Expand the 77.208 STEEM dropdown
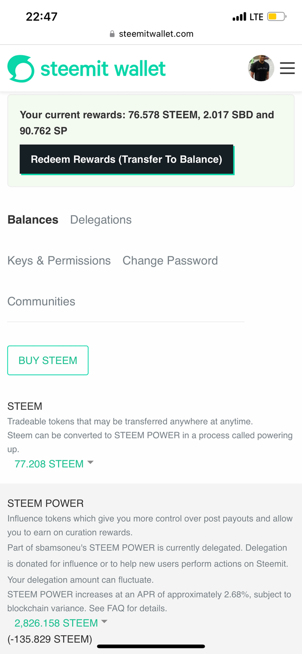 pyautogui.click(x=54, y=464)
